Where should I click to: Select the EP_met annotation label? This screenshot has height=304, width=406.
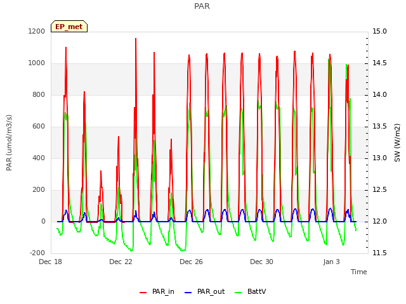coord(69,27)
